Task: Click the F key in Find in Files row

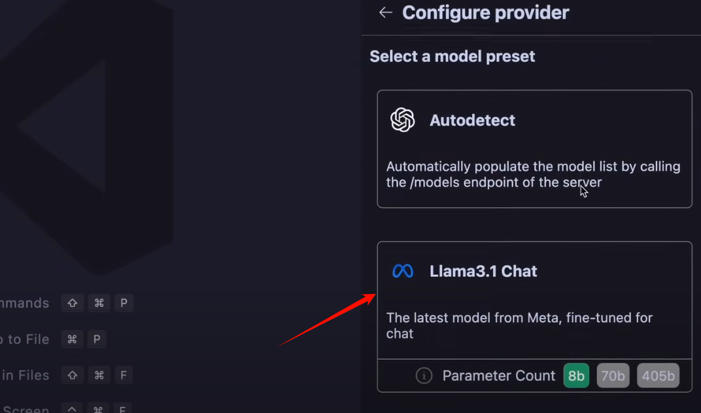Action: [x=124, y=375]
